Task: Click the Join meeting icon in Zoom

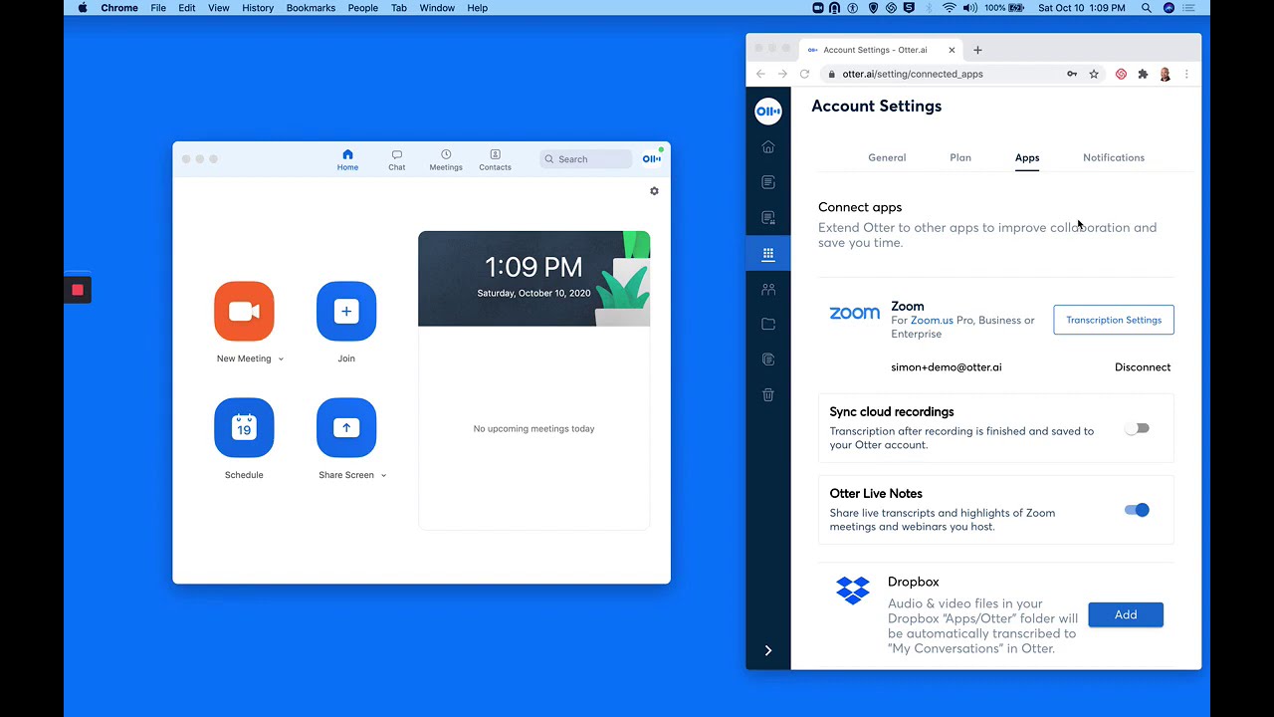Action: click(346, 312)
